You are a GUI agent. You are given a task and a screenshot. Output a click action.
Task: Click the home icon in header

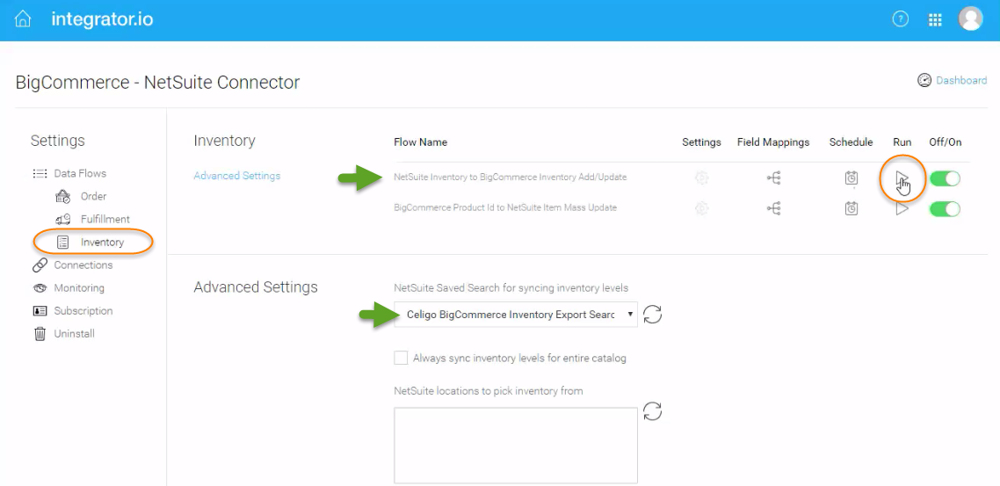point(23,19)
